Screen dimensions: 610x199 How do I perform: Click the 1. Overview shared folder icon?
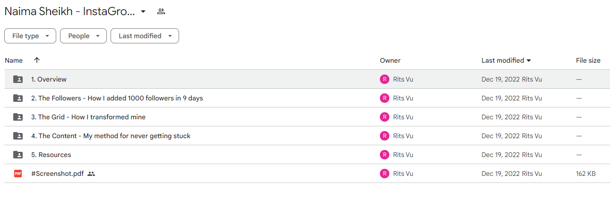coord(18,79)
